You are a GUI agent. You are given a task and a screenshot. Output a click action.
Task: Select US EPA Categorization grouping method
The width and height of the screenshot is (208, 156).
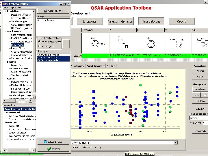point(21,28)
